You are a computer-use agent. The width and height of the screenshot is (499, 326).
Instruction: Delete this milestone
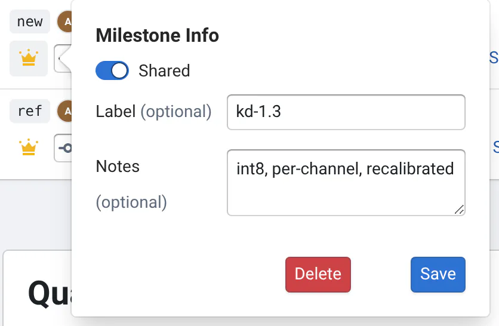point(318,275)
